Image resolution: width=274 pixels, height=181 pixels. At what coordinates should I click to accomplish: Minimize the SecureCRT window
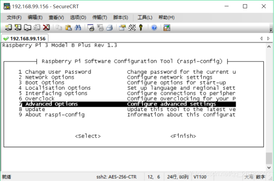pos(226,6)
